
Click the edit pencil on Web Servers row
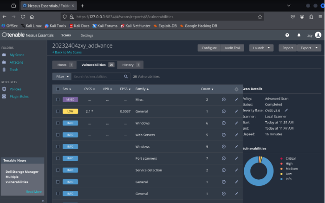pos(236,135)
